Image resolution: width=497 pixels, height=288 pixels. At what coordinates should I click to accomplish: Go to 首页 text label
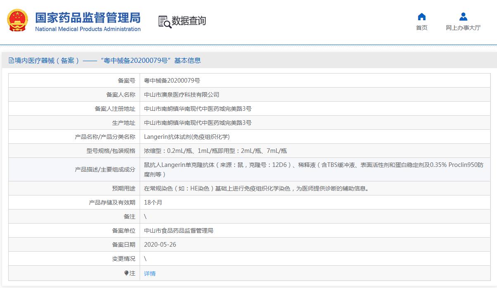[421, 28]
